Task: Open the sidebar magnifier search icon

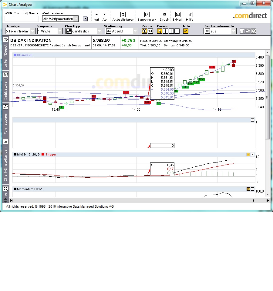Action: click(5, 189)
